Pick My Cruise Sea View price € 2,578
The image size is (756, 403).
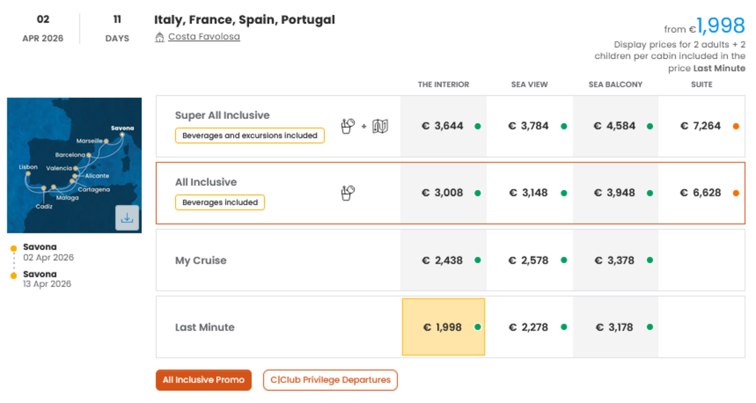click(528, 260)
